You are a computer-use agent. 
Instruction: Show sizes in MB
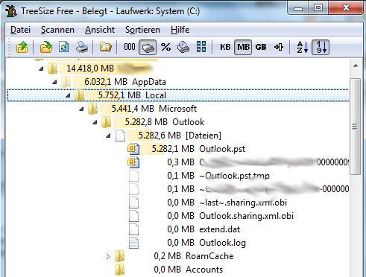pos(243,47)
